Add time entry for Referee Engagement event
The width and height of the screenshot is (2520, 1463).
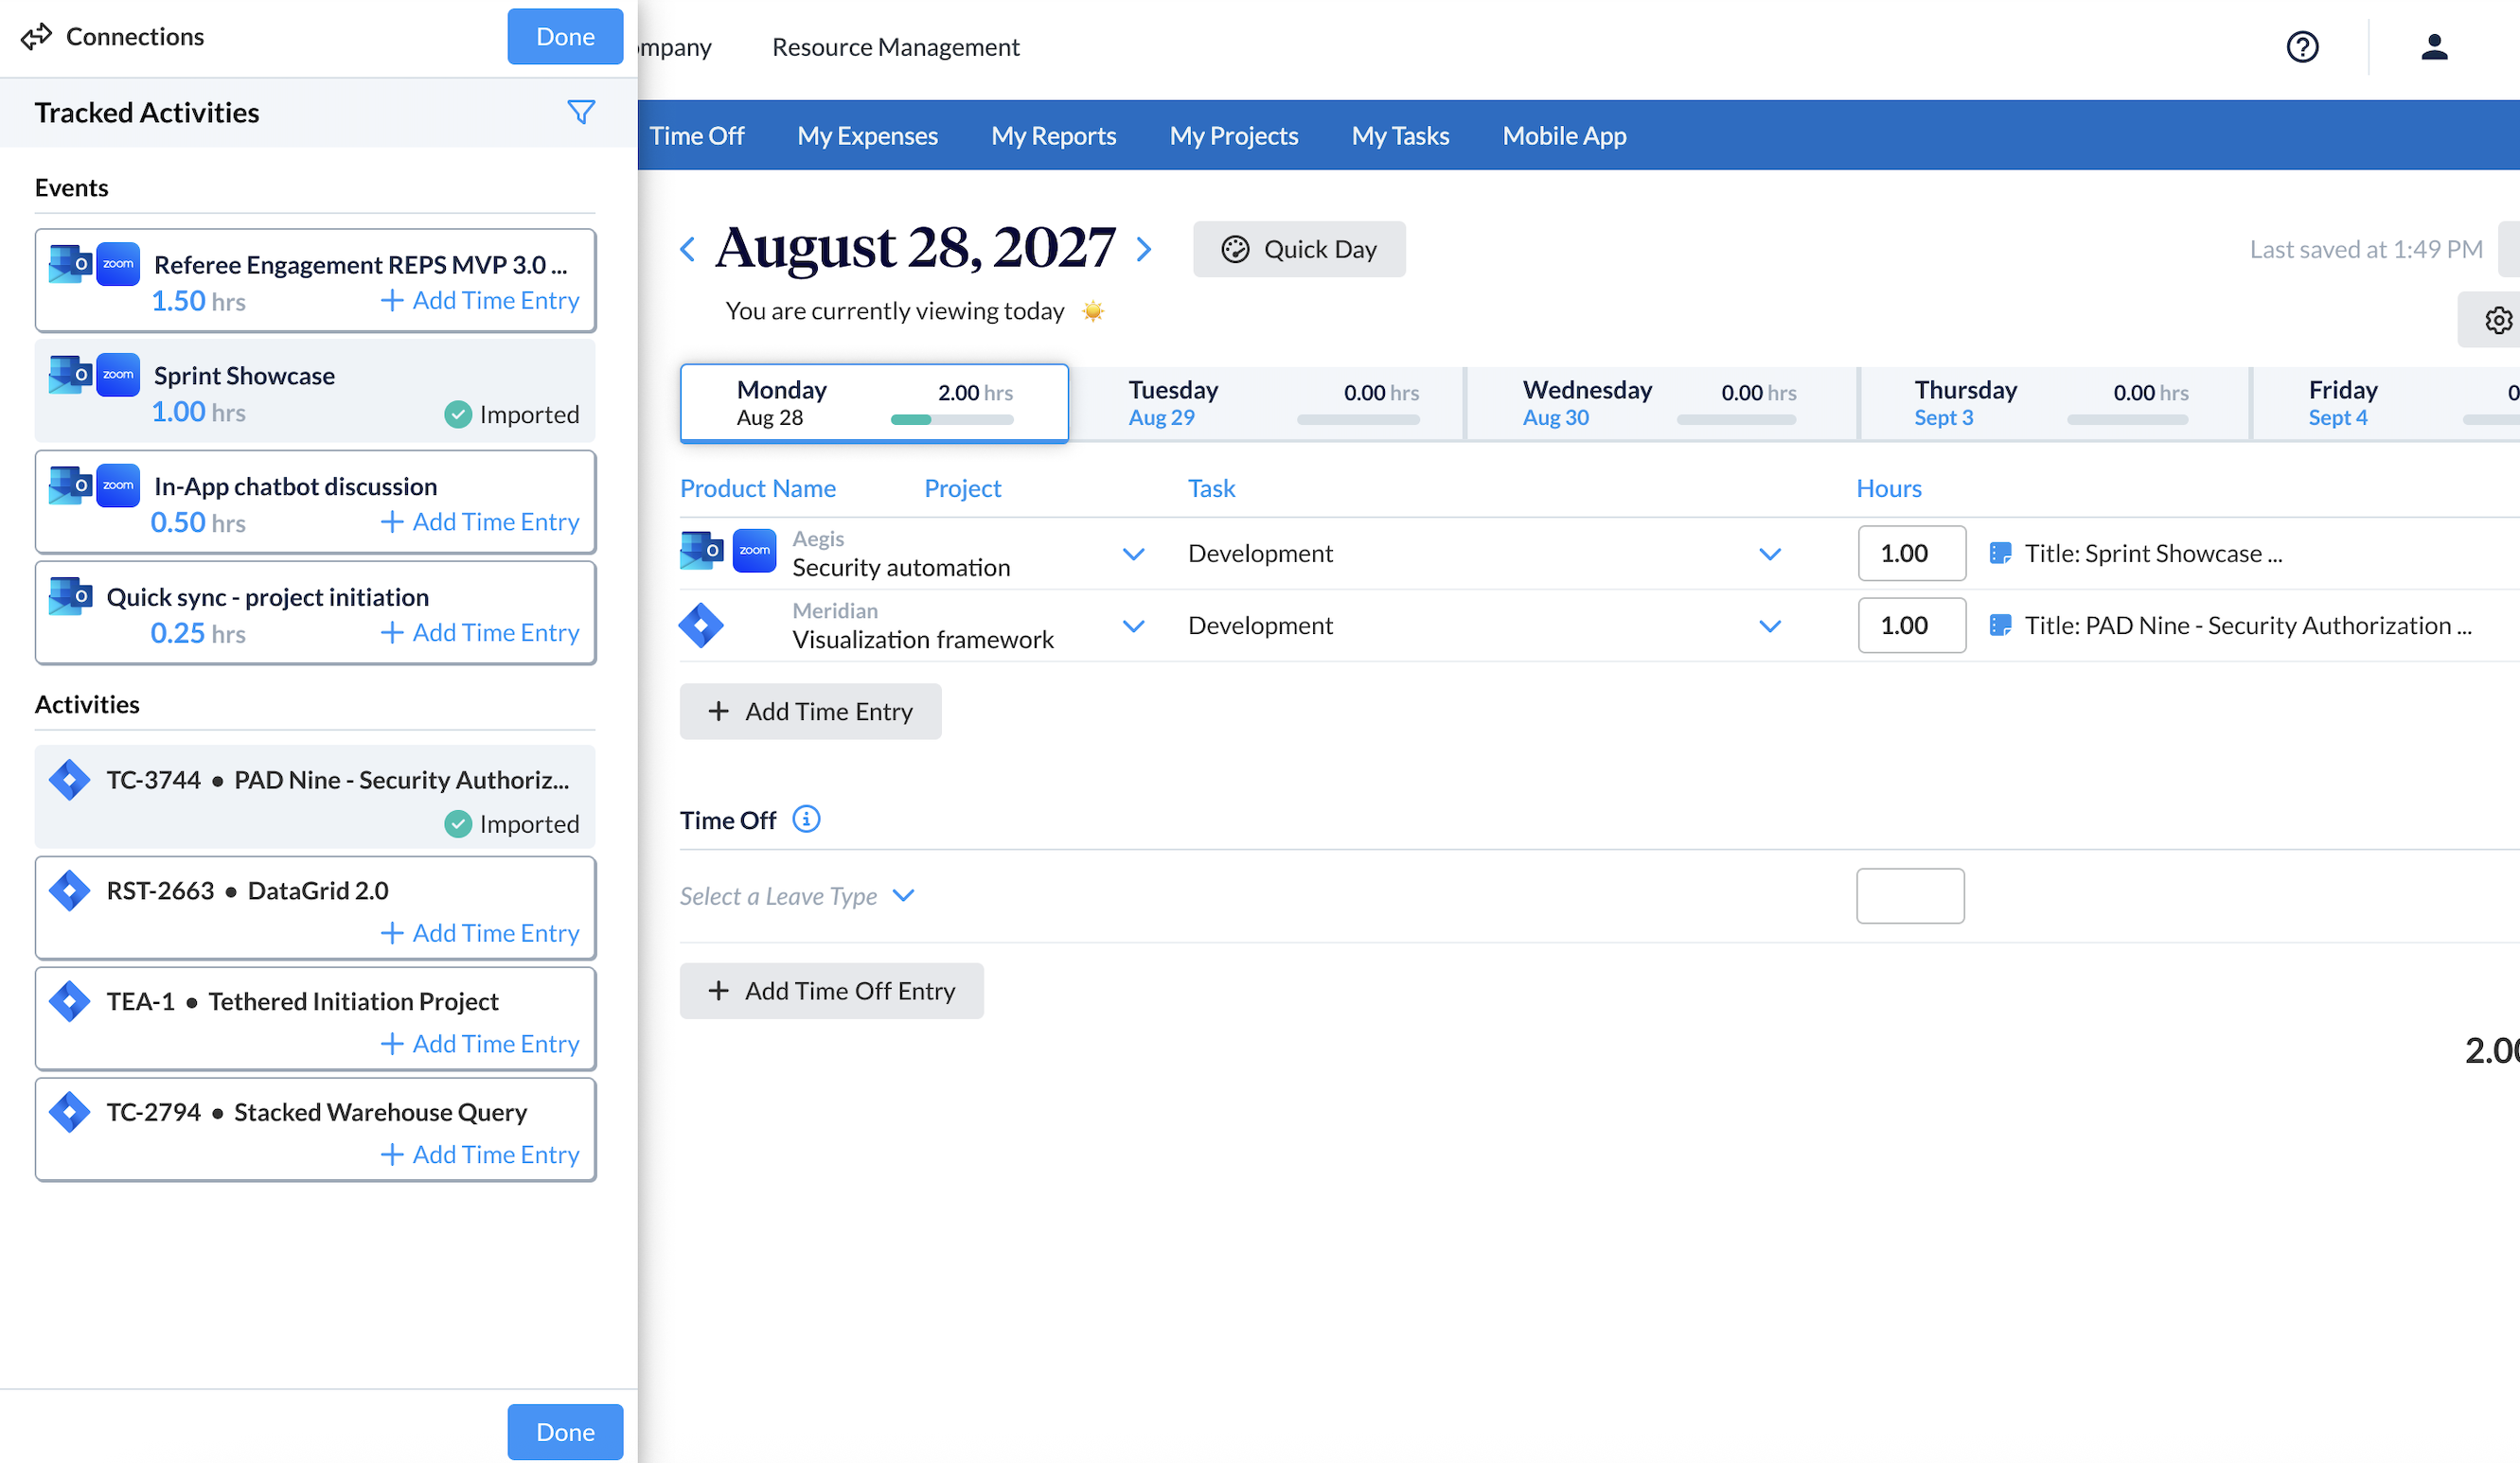coord(480,300)
